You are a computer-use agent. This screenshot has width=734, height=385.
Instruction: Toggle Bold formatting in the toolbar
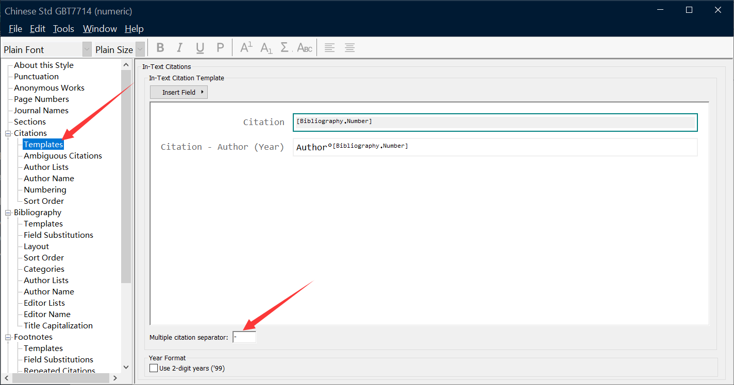[160, 48]
